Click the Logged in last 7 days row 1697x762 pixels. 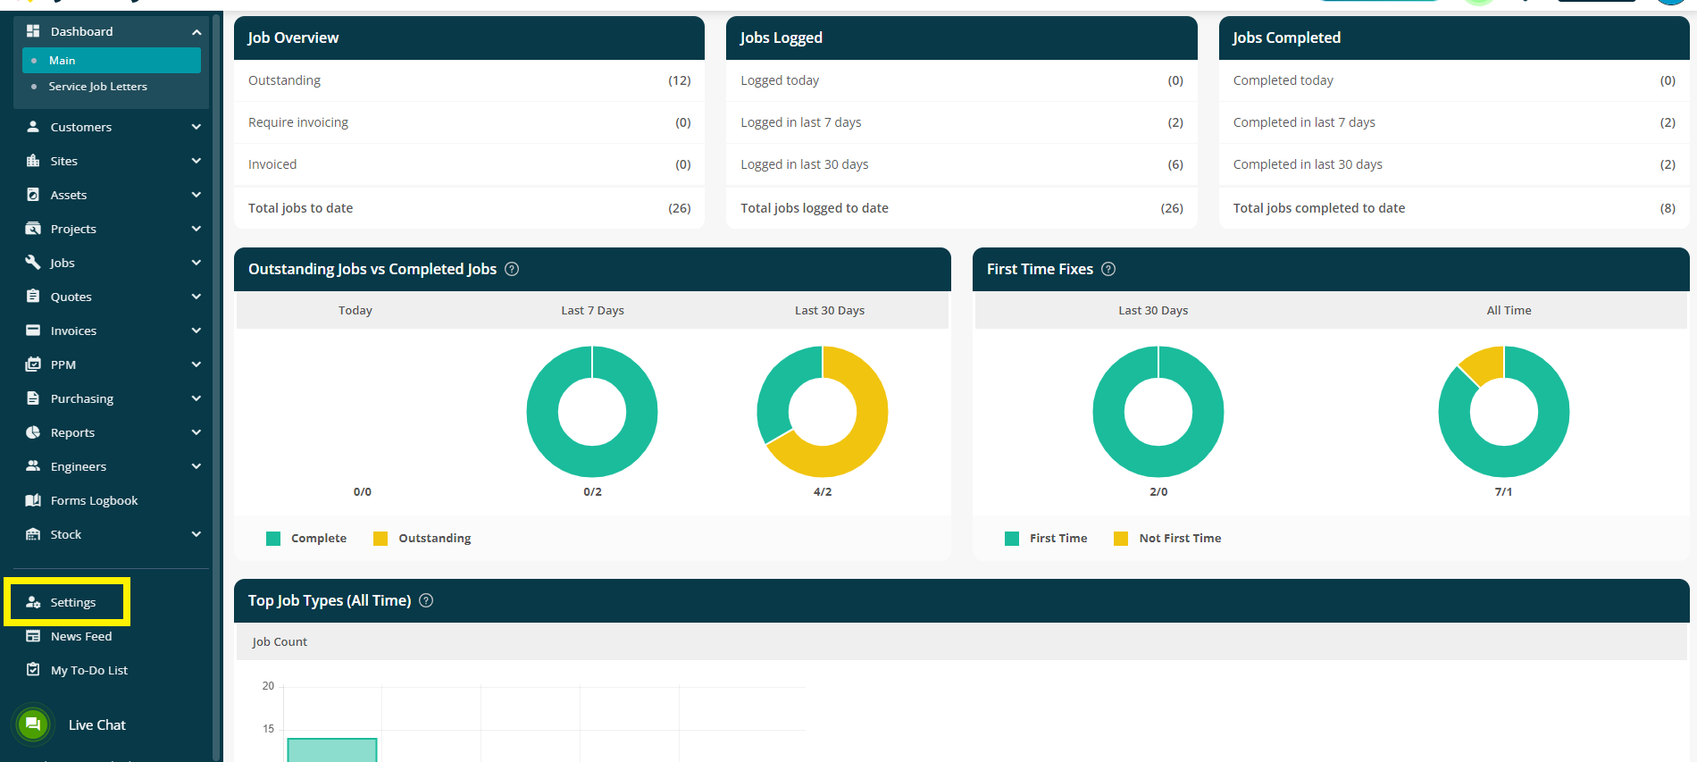[961, 122]
